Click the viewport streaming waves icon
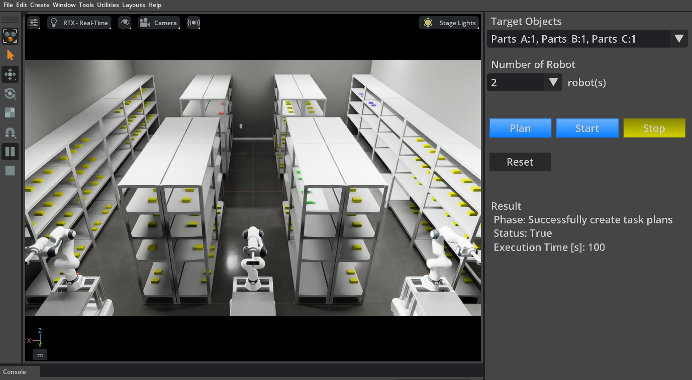The width and height of the screenshot is (692, 380). [x=193, y=23]
